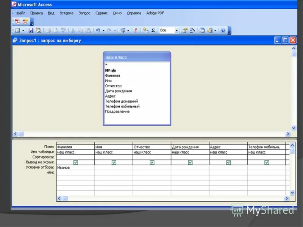Click the Print Preview icon
Viewport: 303px width, 227px height.
56,30
